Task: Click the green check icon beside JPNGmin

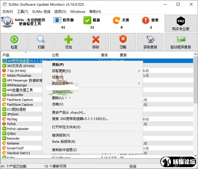Action: point(4,114)
